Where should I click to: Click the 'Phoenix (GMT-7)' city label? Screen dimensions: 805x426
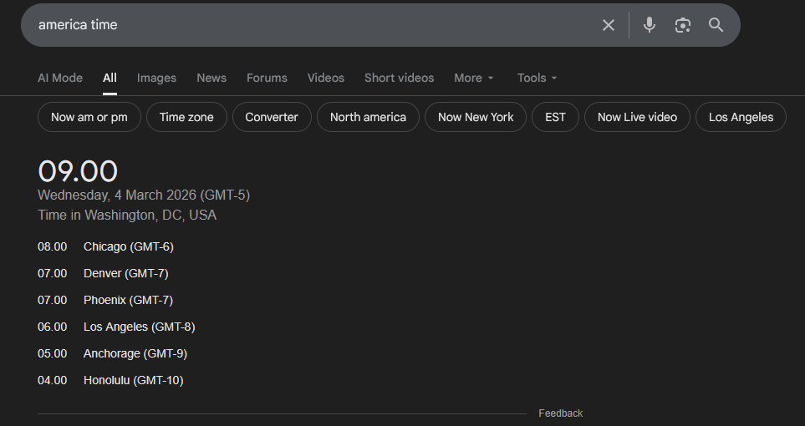pos(129,300)
